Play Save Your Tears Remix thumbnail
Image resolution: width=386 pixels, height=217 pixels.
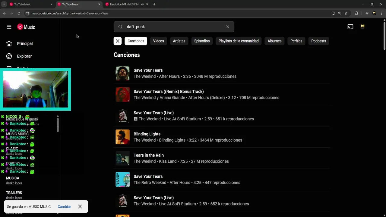pyautogui.click(x=122, y=94)
